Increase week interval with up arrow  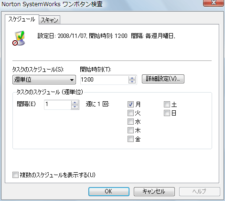[75, 103]
